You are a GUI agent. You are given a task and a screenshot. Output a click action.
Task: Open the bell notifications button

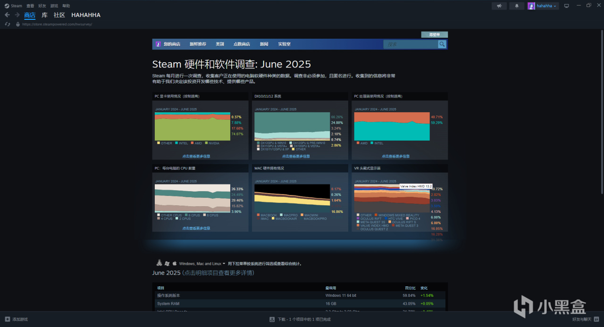point(517,6)
